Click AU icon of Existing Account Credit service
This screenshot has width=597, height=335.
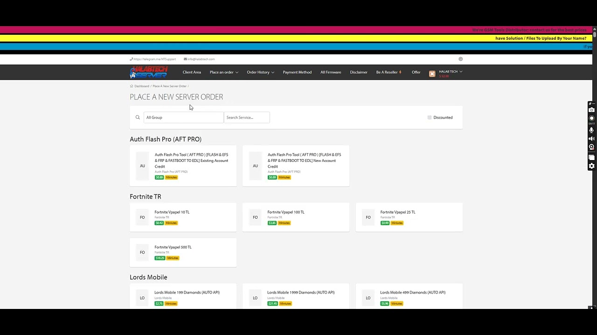142,166
